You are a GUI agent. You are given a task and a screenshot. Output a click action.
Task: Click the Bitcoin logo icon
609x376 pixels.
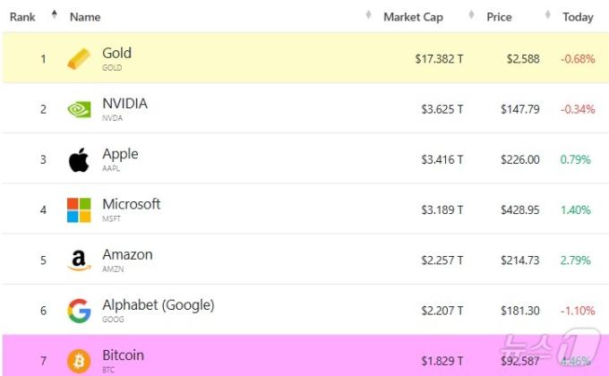tap(79, 361)
